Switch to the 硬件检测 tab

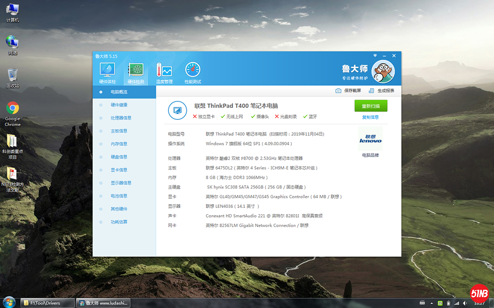[x=136, y=73]
